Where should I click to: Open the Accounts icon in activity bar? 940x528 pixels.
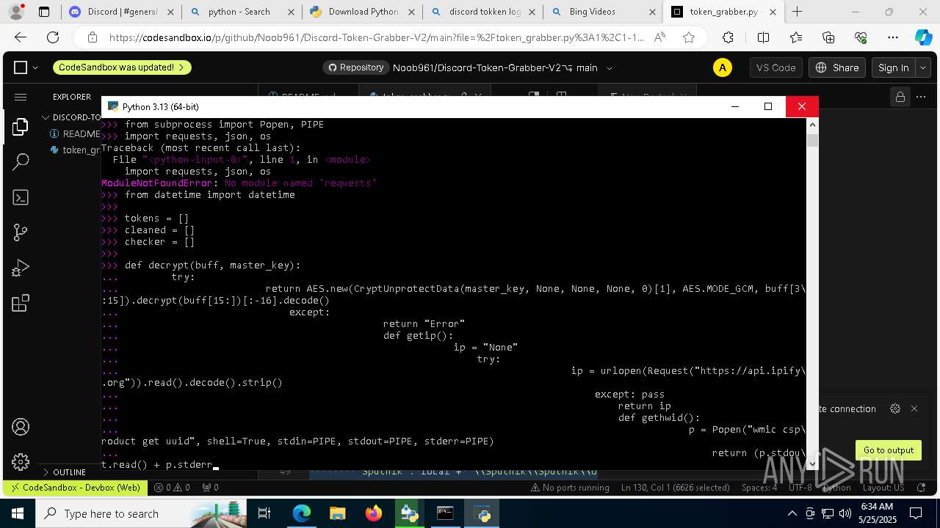coord(21,427)
